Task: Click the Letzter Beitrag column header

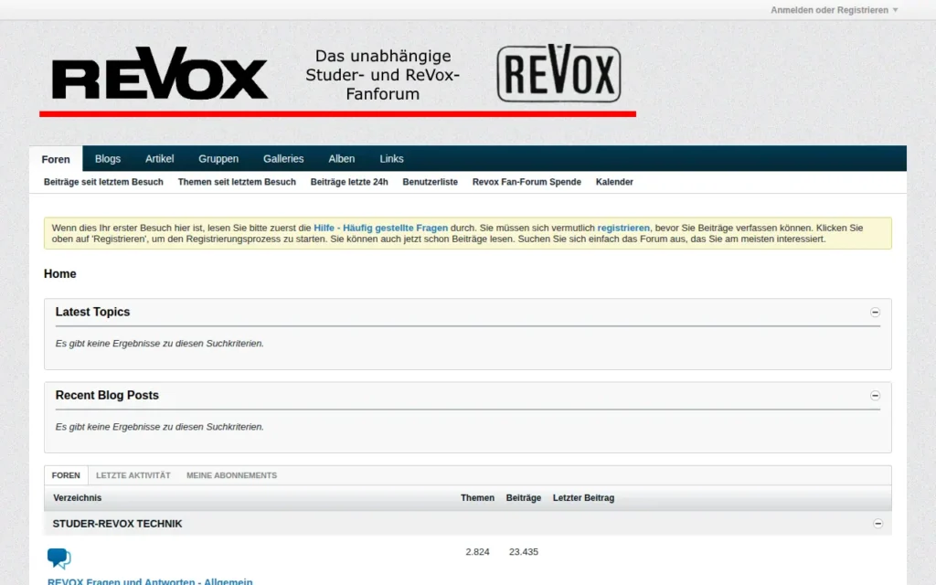Action: tap(583, 498)
